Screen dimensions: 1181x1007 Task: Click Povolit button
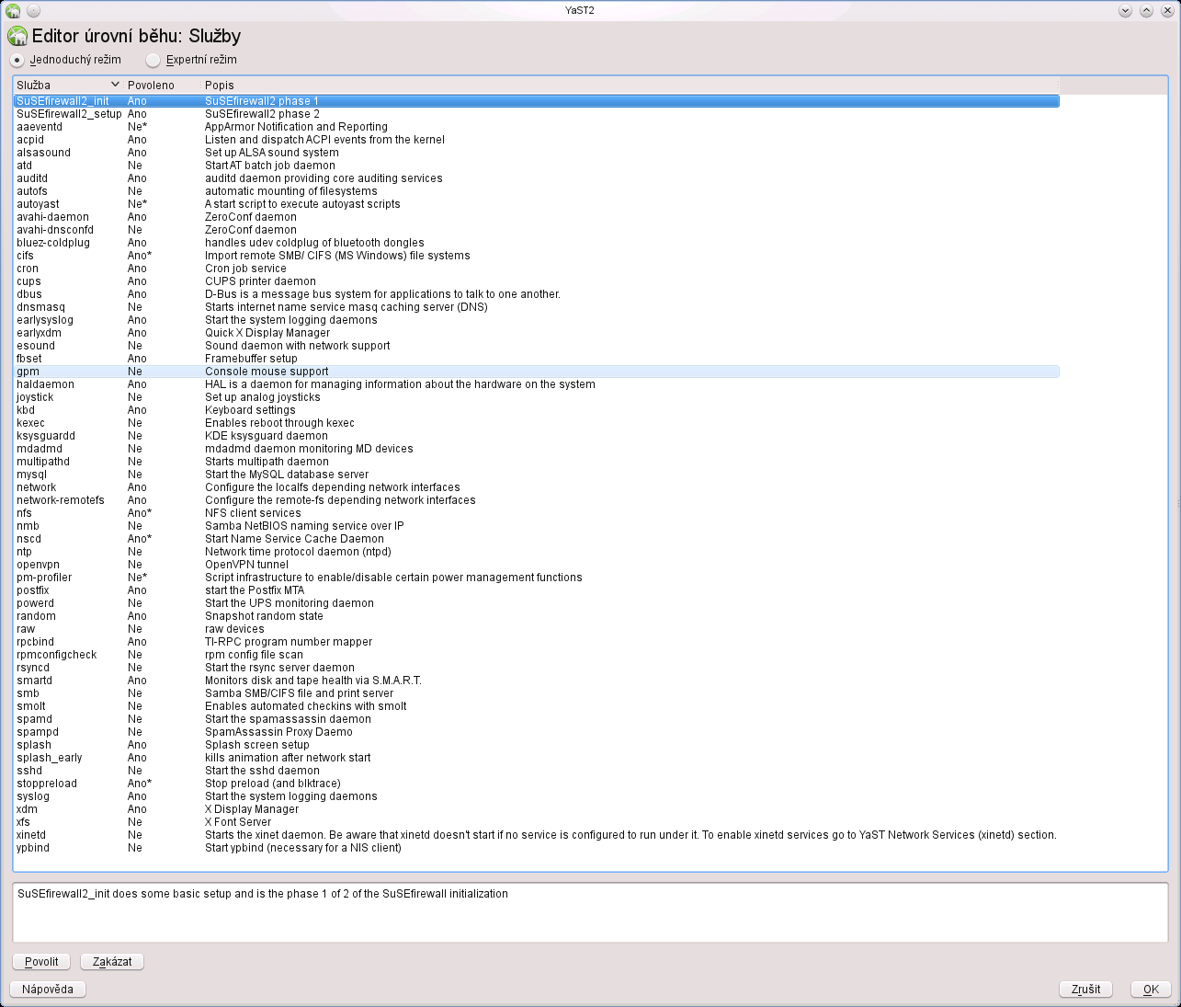41,962
